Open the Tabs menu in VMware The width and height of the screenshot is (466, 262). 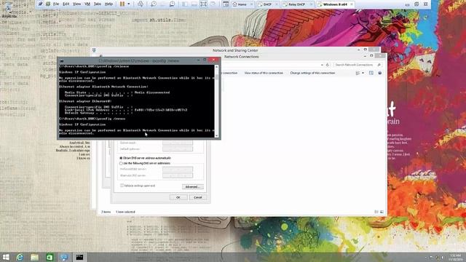click(x=98, y=4)
